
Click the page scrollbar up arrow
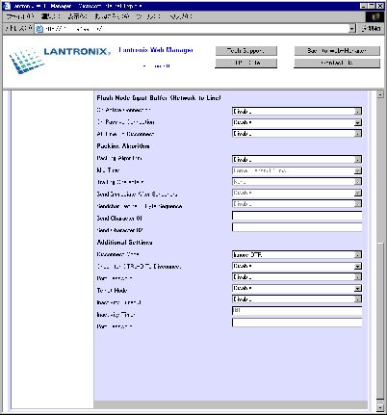(380, 95)
